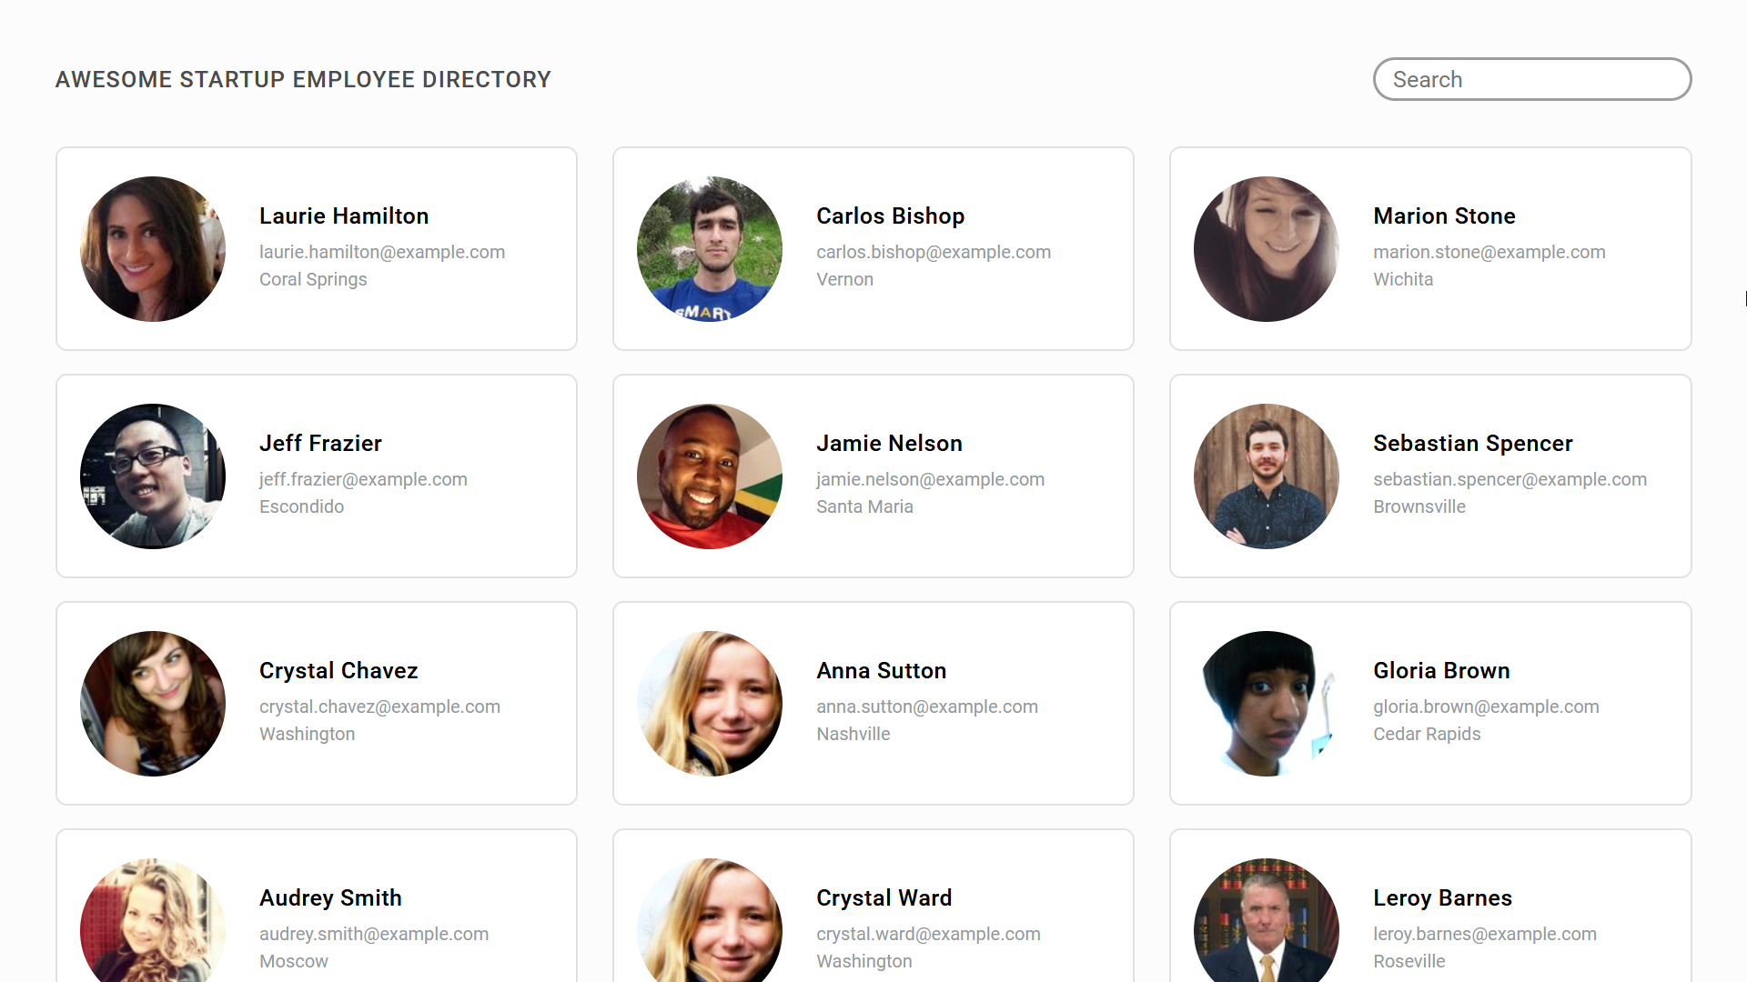The height and width of the screenshot is (982, 1747).
Task: Click the Cedar Rapids location text
Action: coord(1427,734)
